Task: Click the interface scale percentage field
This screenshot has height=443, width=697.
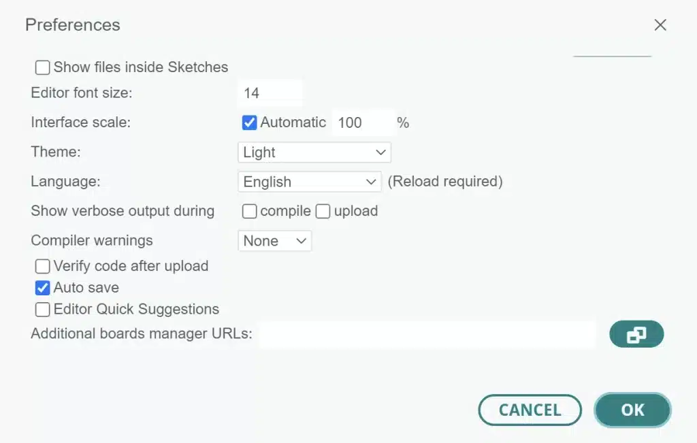Action: (363, 122)
